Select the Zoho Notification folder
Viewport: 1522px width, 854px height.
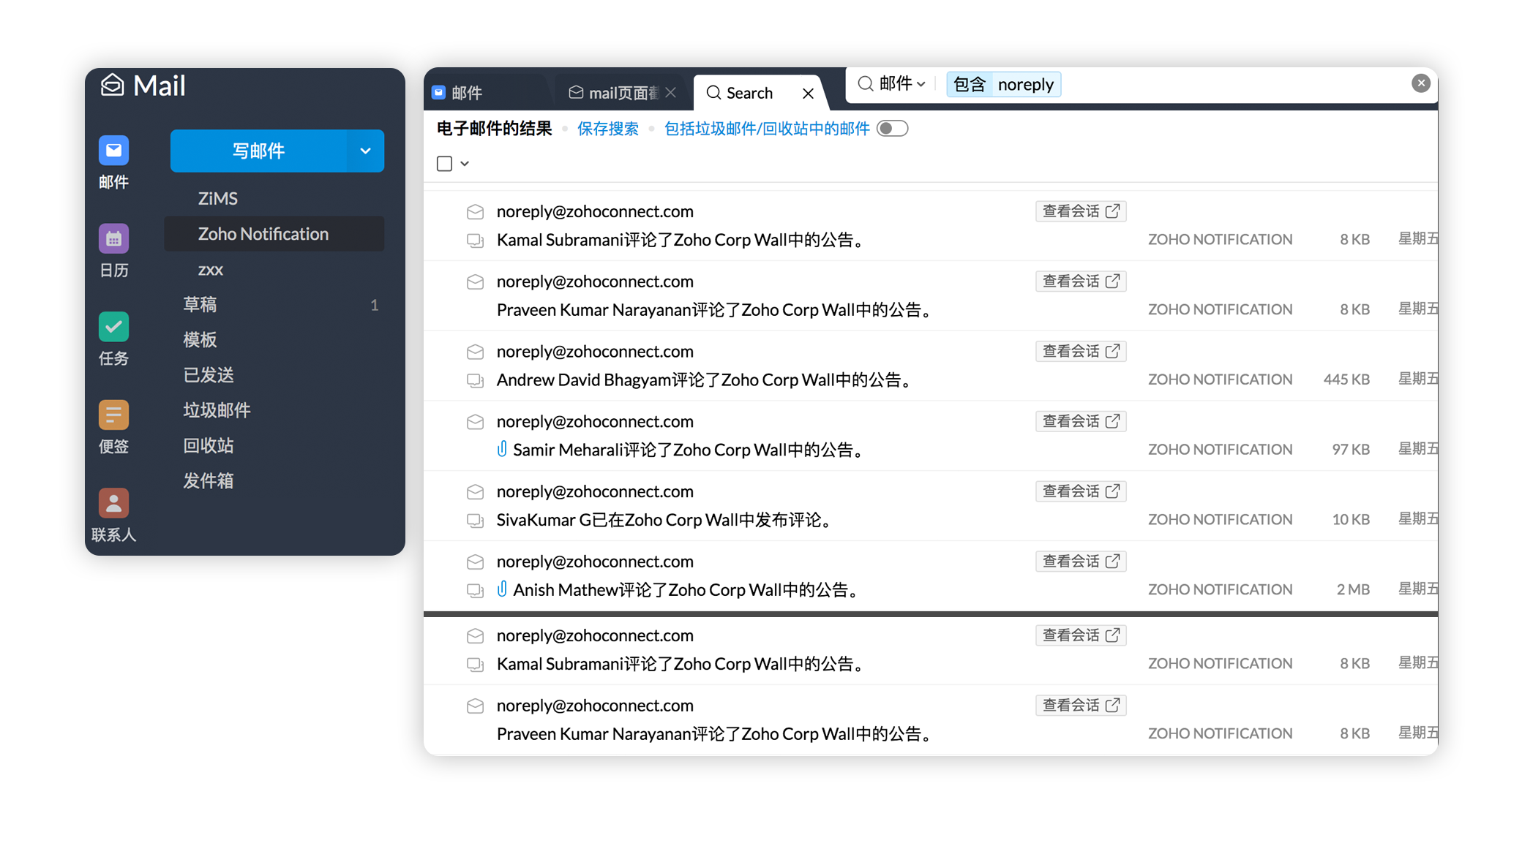coord(263,234)
